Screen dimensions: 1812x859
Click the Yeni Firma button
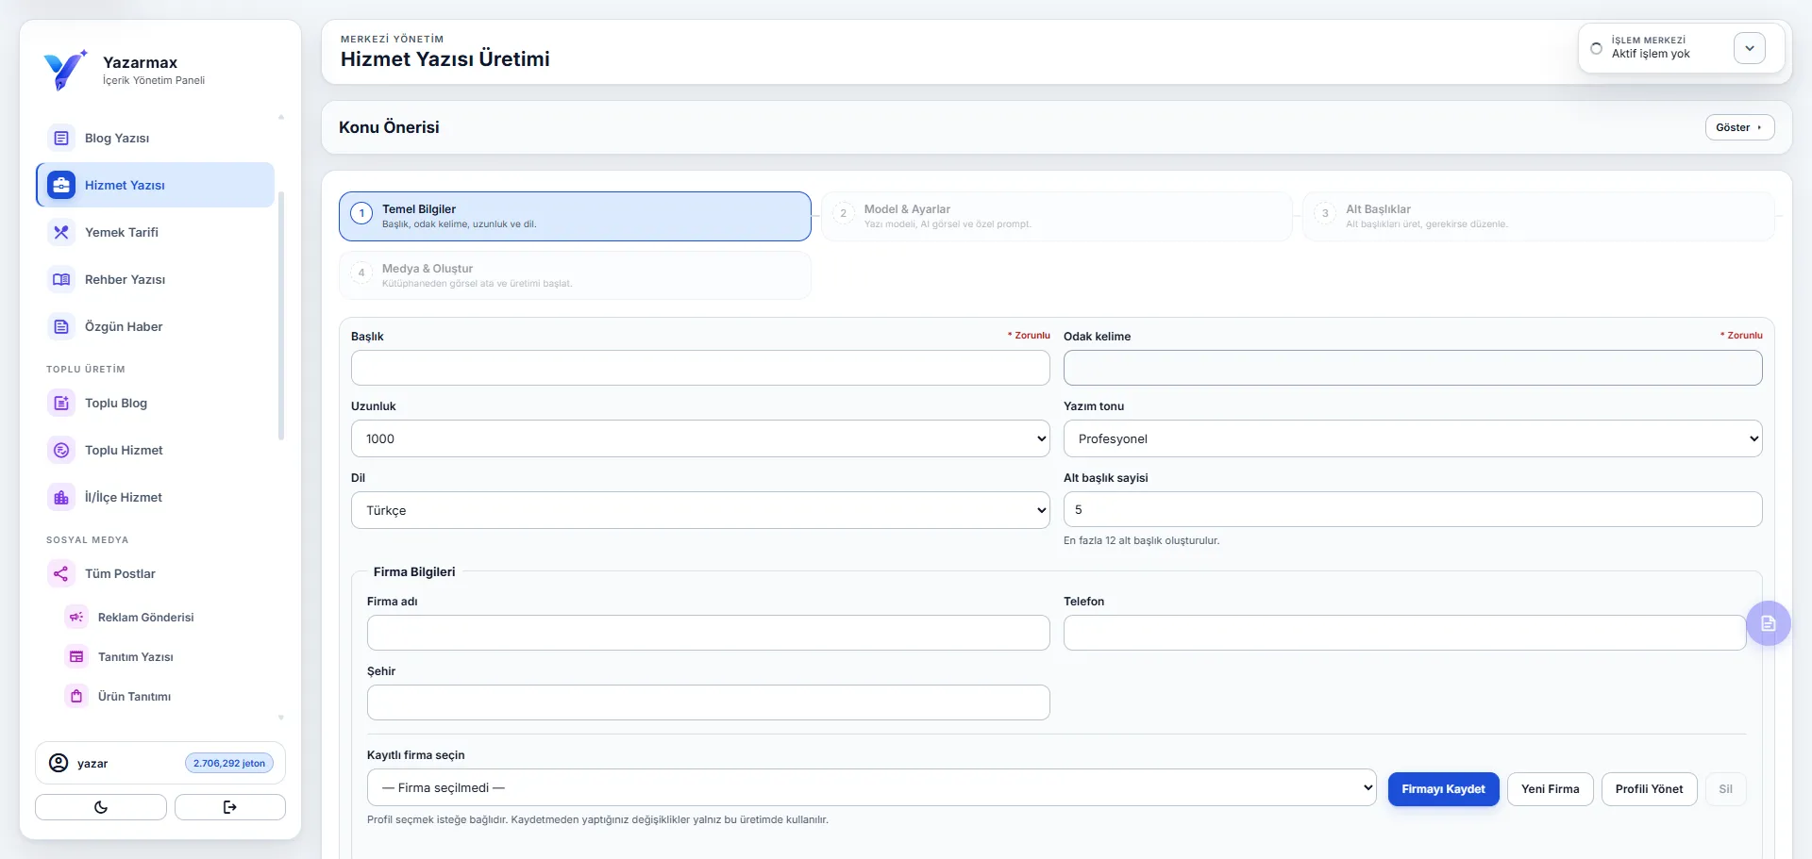point(1551,789)
